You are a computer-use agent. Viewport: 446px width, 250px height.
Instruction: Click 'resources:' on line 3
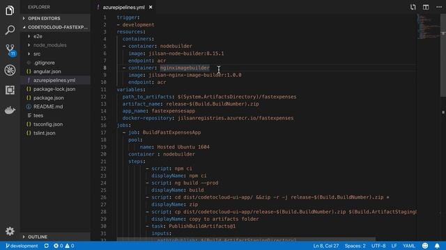point(131,32)
